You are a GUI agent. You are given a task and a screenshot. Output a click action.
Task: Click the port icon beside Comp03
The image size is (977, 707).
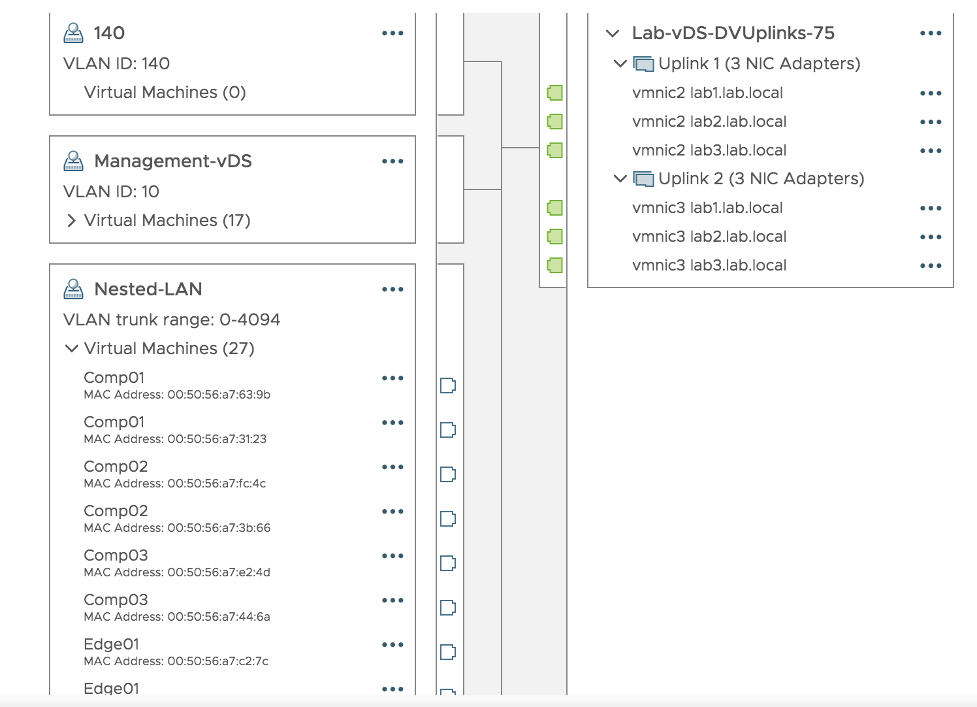click(x=447, y=563)
